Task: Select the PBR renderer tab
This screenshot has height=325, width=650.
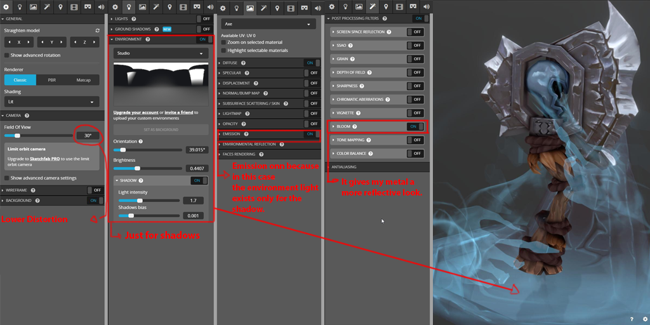Action: (x=51, y=80)
